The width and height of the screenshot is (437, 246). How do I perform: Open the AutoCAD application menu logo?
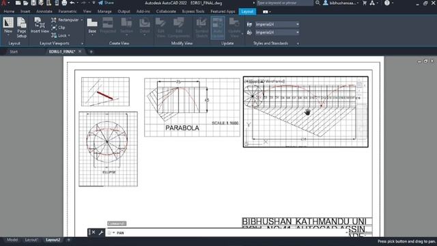(3, 3)
